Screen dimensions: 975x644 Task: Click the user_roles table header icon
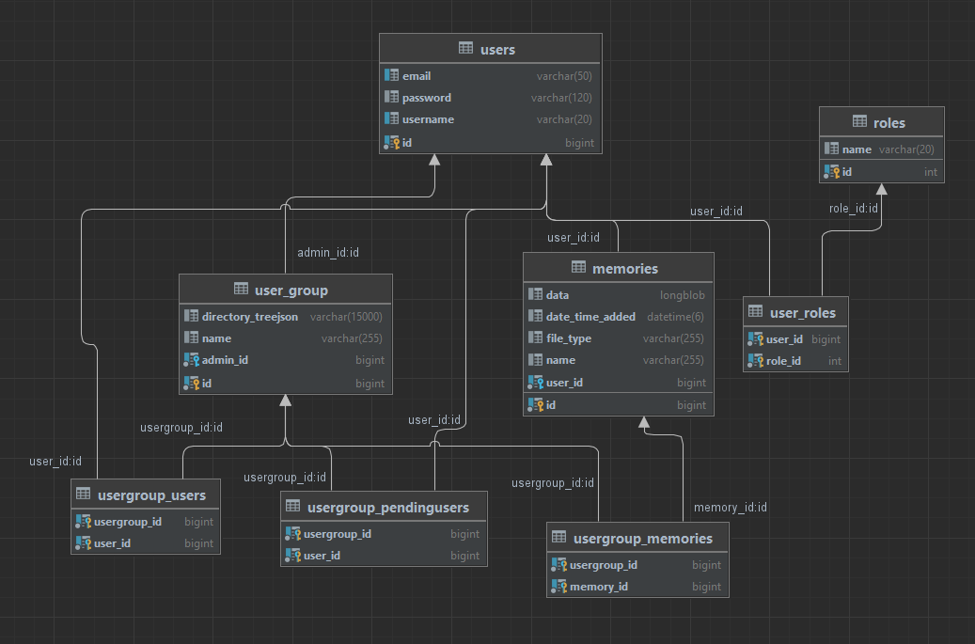click(756, 311)
